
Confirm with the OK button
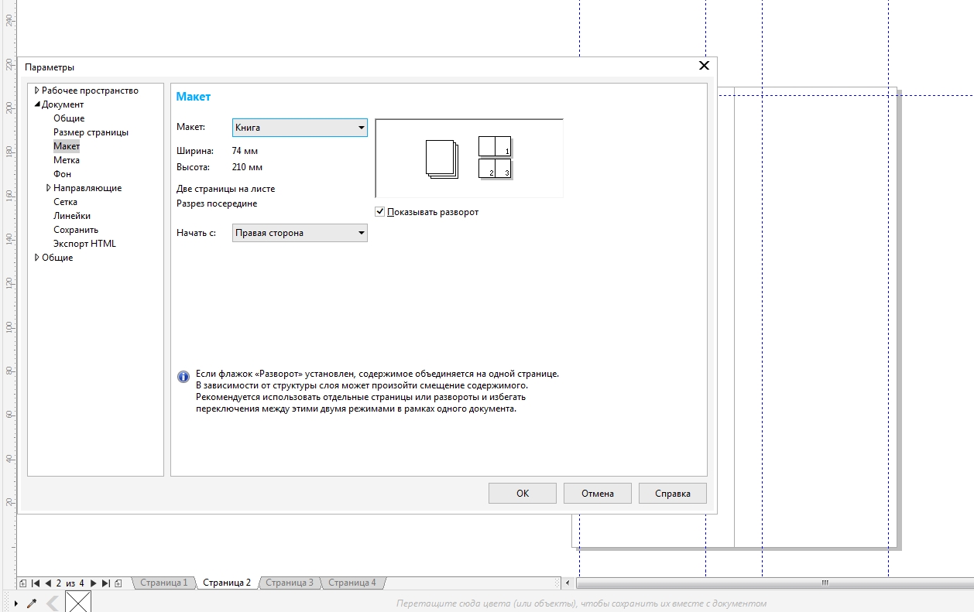point(523,493)
